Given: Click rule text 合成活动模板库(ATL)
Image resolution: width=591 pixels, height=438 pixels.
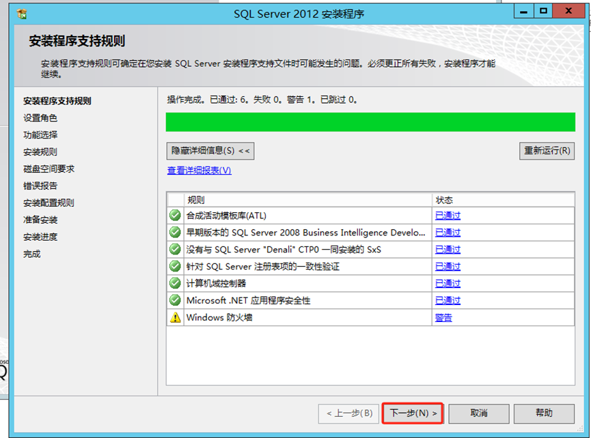Looking at the screenshot, I should click(226, 216).
